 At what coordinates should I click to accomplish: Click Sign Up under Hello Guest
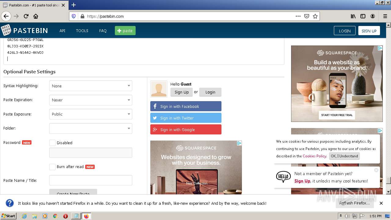[x=182, y=92]
